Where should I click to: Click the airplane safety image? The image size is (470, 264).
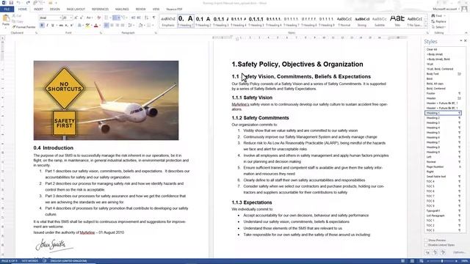[x=106, y=100]
